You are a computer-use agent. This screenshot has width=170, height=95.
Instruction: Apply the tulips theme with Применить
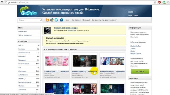coord(65,72)
